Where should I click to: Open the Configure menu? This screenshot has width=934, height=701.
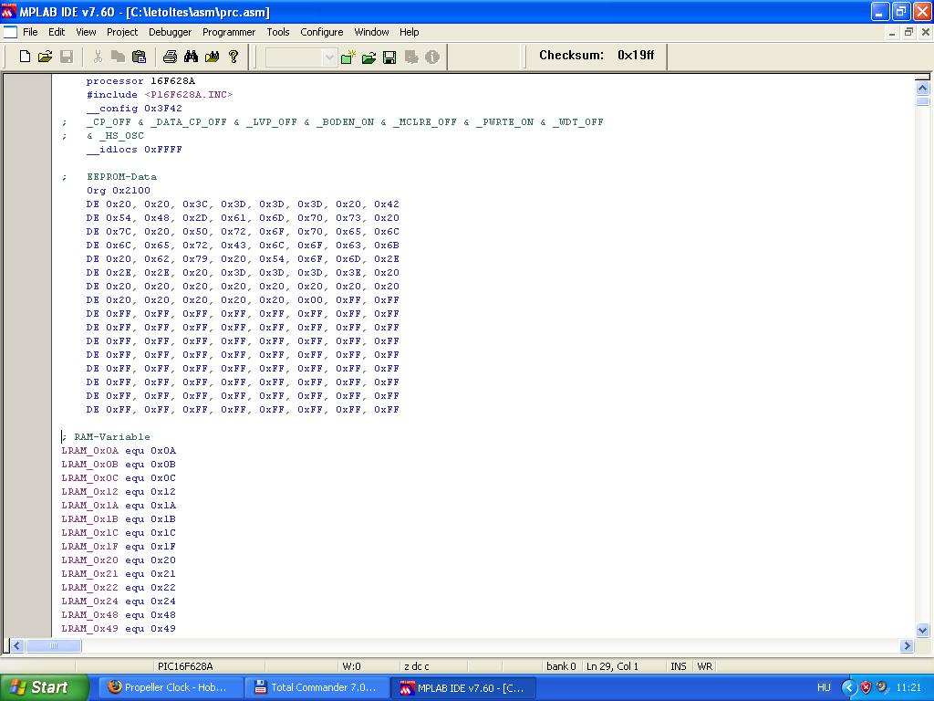pos(322,32)
